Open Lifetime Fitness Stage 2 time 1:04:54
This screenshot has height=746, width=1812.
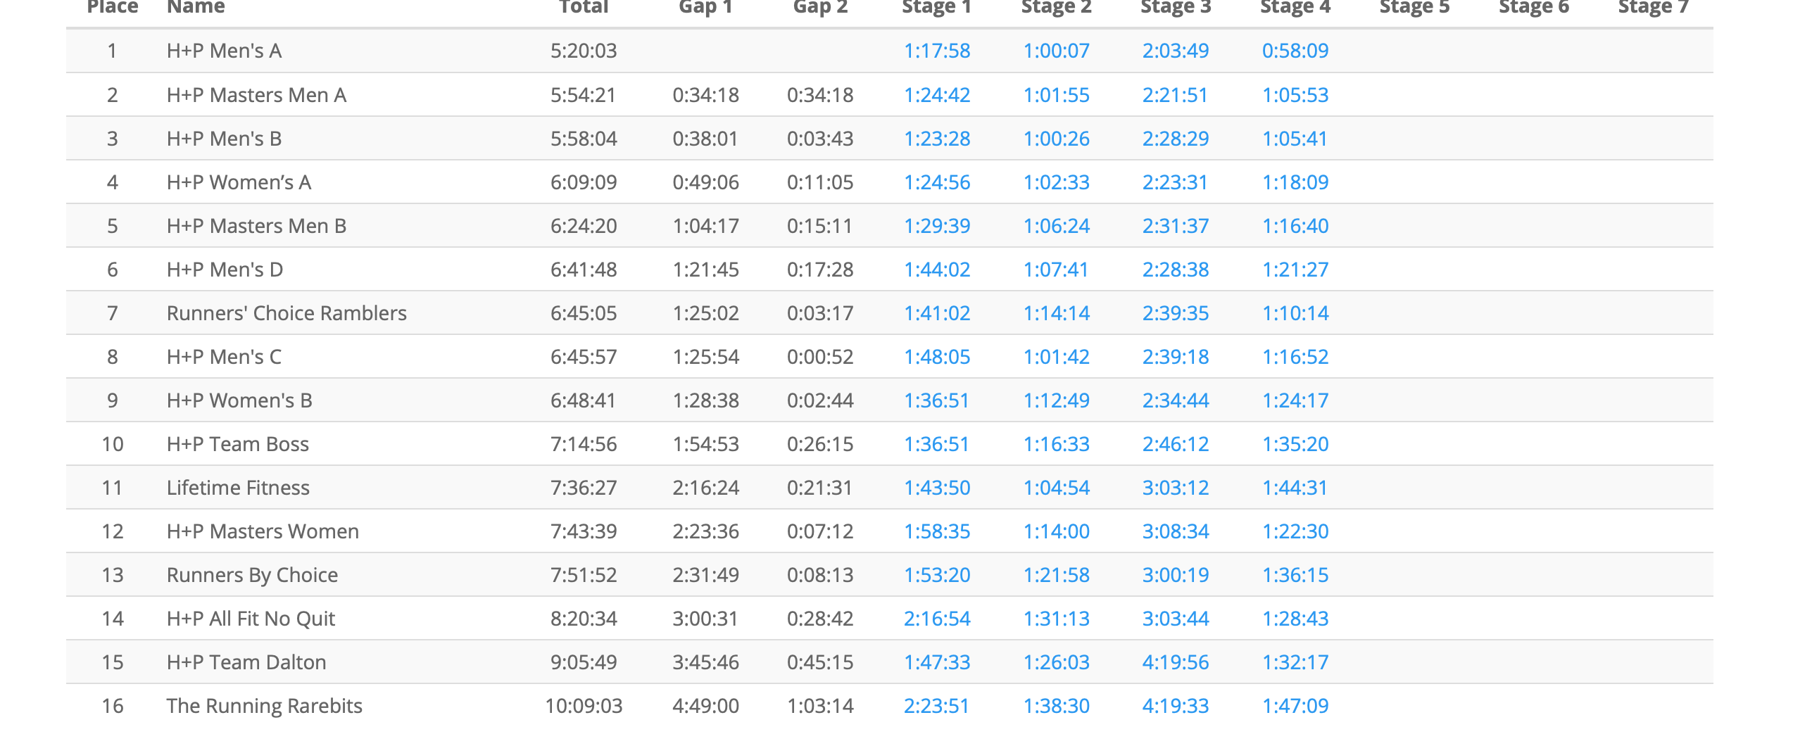[1056, 488]
